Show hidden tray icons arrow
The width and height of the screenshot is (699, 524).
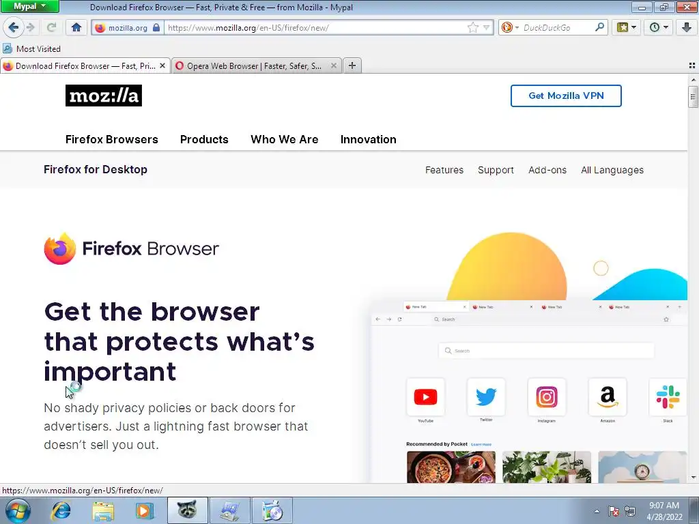tap(597, 511)
